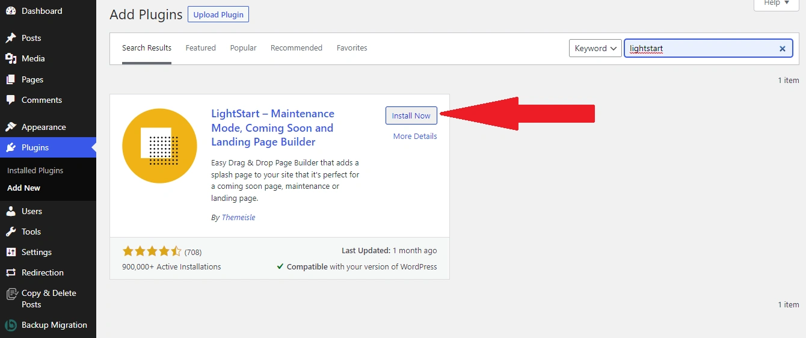Open the Keyword search type dropdown
Viewport: 806px width, 338px height.
click(595, 49)
